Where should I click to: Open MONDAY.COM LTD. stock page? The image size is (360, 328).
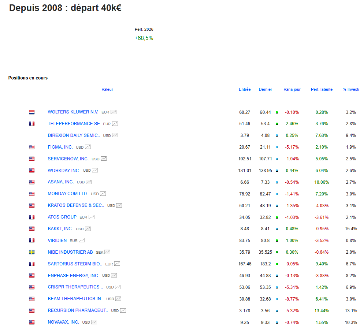tap(68, 194)
